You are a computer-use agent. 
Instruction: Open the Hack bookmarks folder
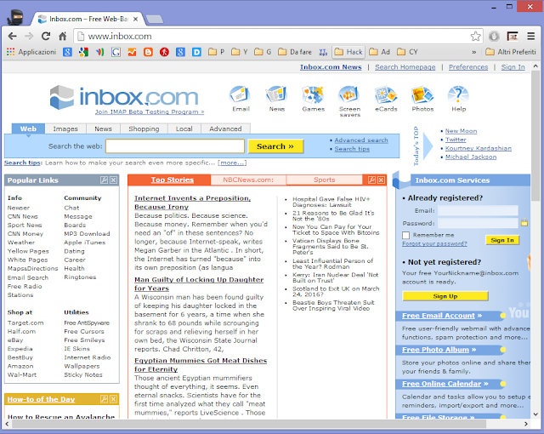(348, 52)
